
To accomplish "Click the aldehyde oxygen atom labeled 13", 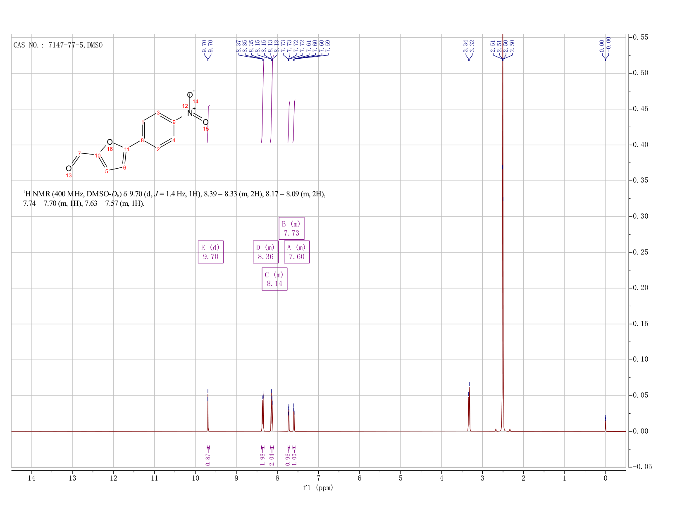I will (69, 169).
